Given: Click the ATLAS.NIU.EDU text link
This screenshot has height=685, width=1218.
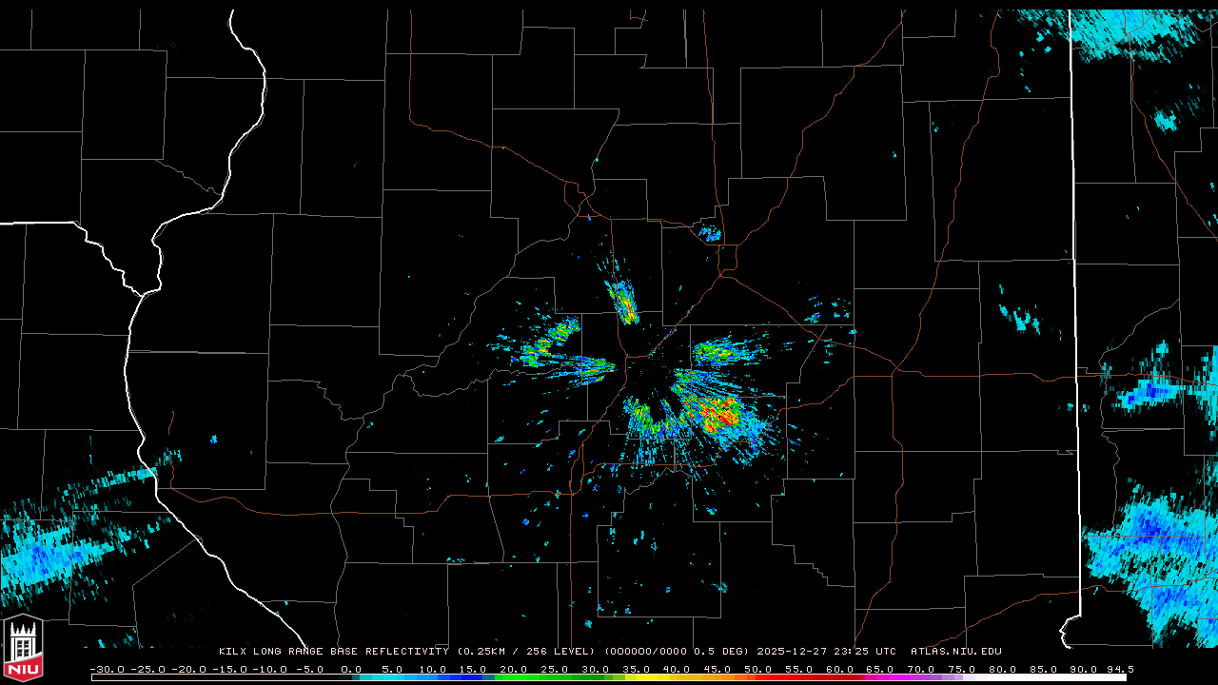Looking at the screenshot, I should pos(955,652).
